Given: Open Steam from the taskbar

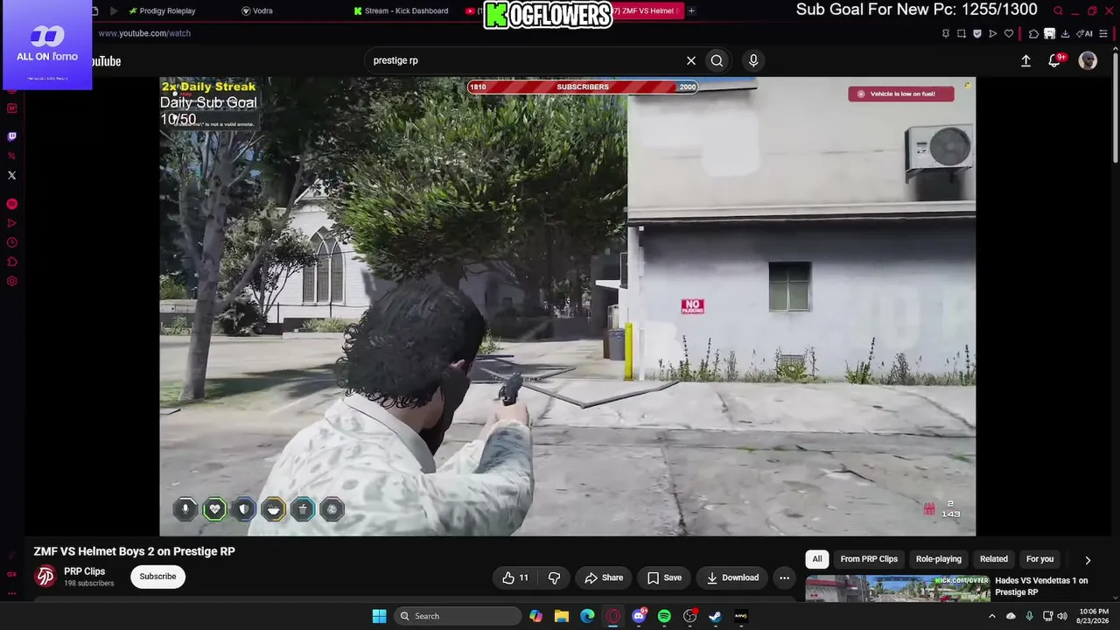Looking at the screenshot, I should click(715, 616).
